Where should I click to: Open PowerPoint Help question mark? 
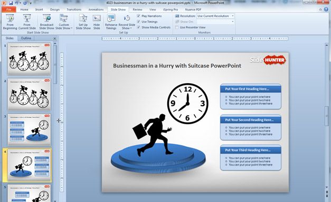[327, 9]
